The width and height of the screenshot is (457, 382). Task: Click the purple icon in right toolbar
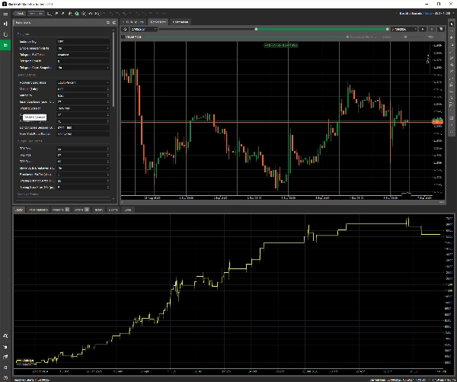pyautogui.click(x=452, y=118)
